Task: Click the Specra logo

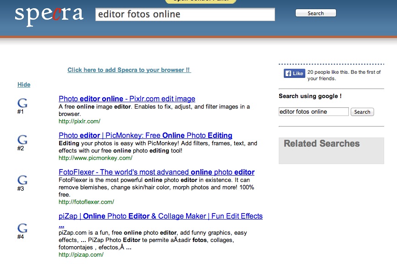Action: click(x=49, y=14)
